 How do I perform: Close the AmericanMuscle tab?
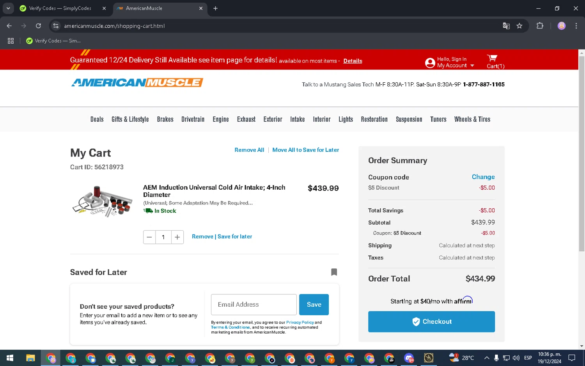[x=201, y=8]
